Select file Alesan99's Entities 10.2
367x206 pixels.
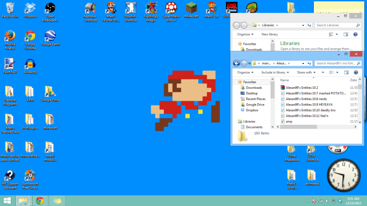pos(302,88)
